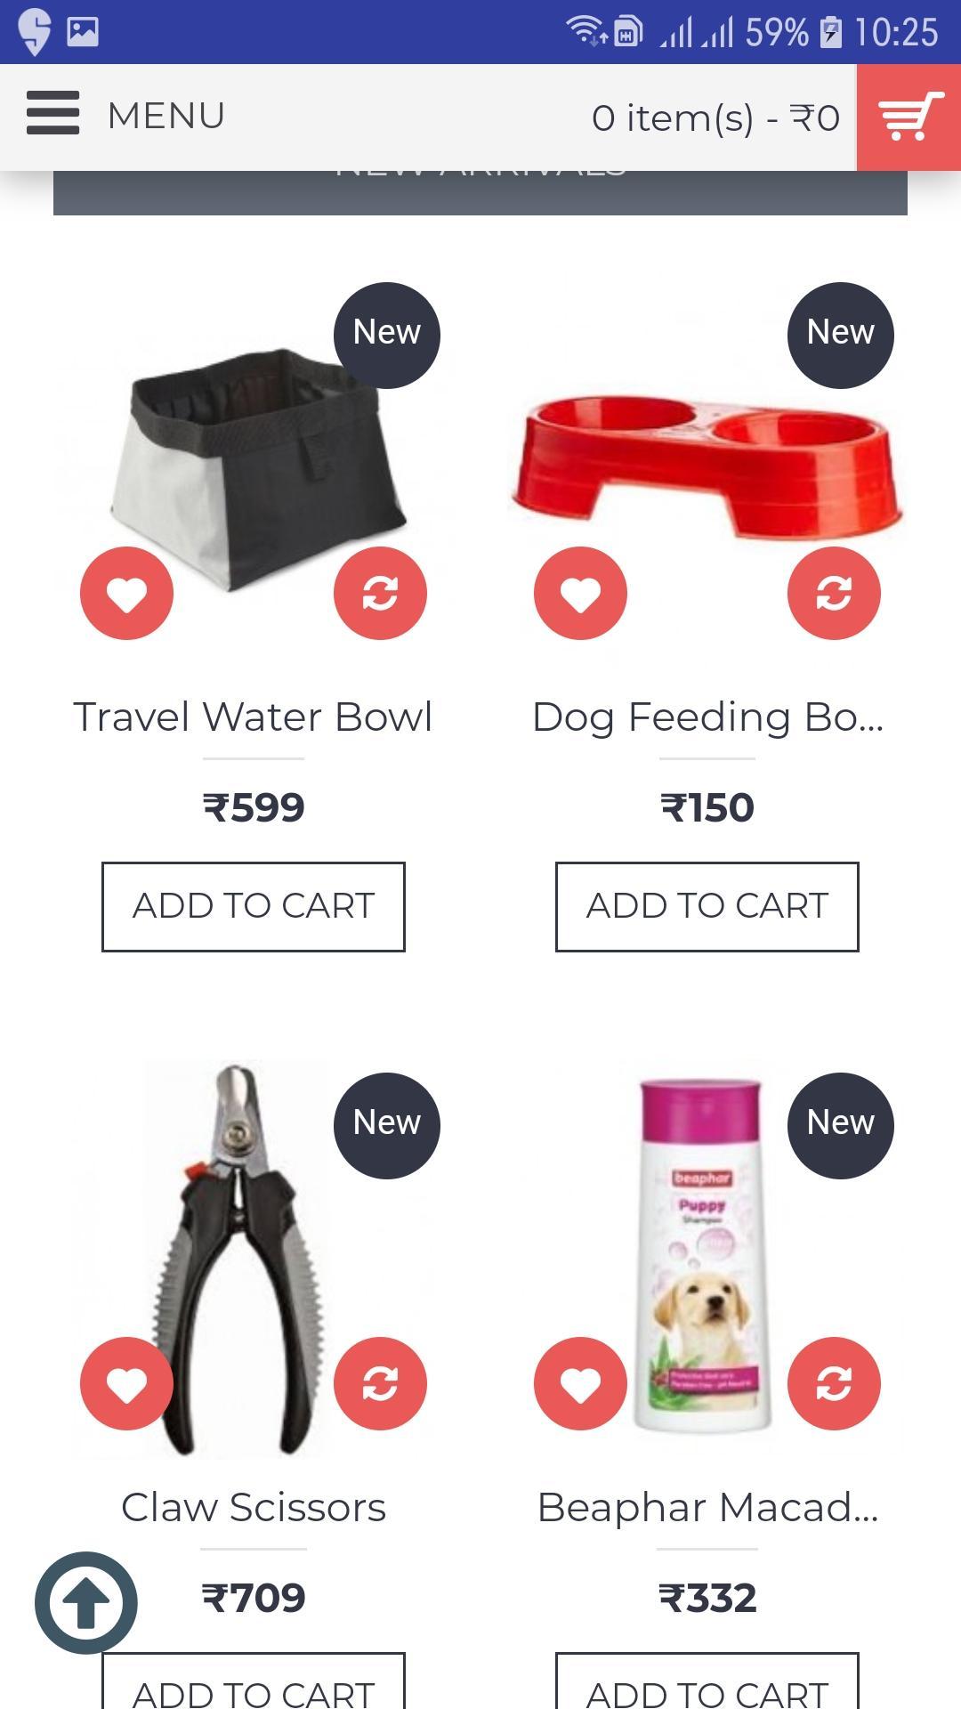View cart summary 0 item(s) - ₹0
This screenshot has width=961, height=1709.
(x=716, y=118)
